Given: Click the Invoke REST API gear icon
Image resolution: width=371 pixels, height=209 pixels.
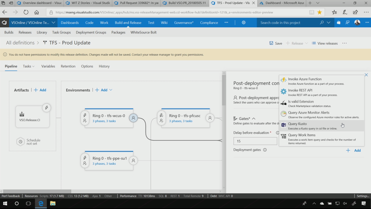Looking at the screenshot, I should [283, 91].
